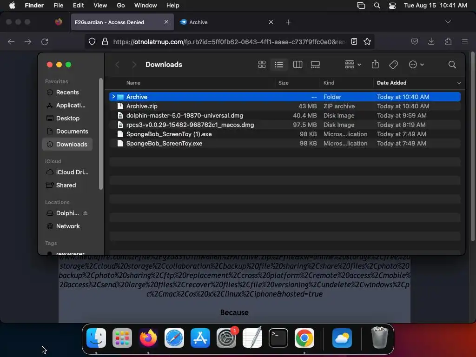Open Applications in the Finder sidebar
The height and width of the screenshot is (357, 476).
click(x=67, y=106)
